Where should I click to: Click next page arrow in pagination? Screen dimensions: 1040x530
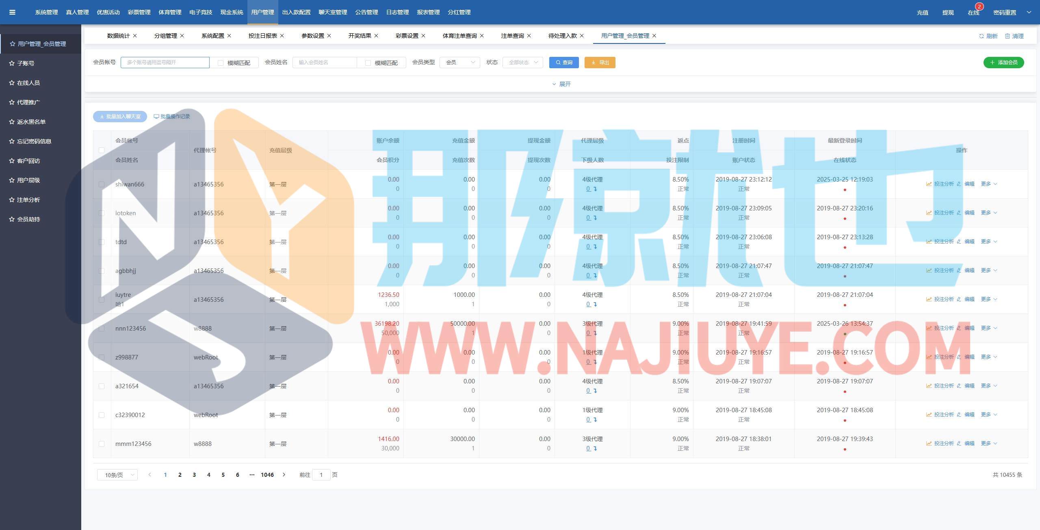[284, 474]
